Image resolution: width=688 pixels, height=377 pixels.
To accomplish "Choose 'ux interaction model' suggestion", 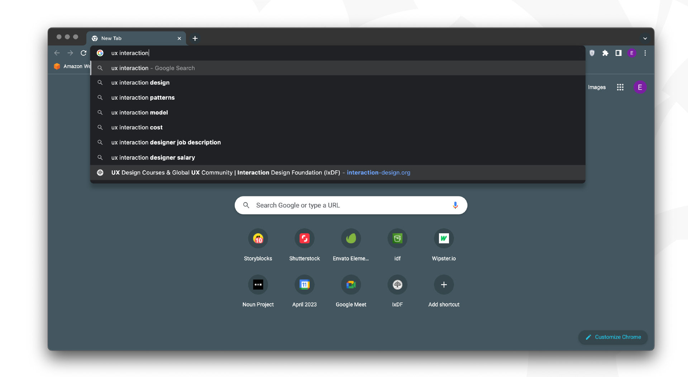I will pos(338,113).
